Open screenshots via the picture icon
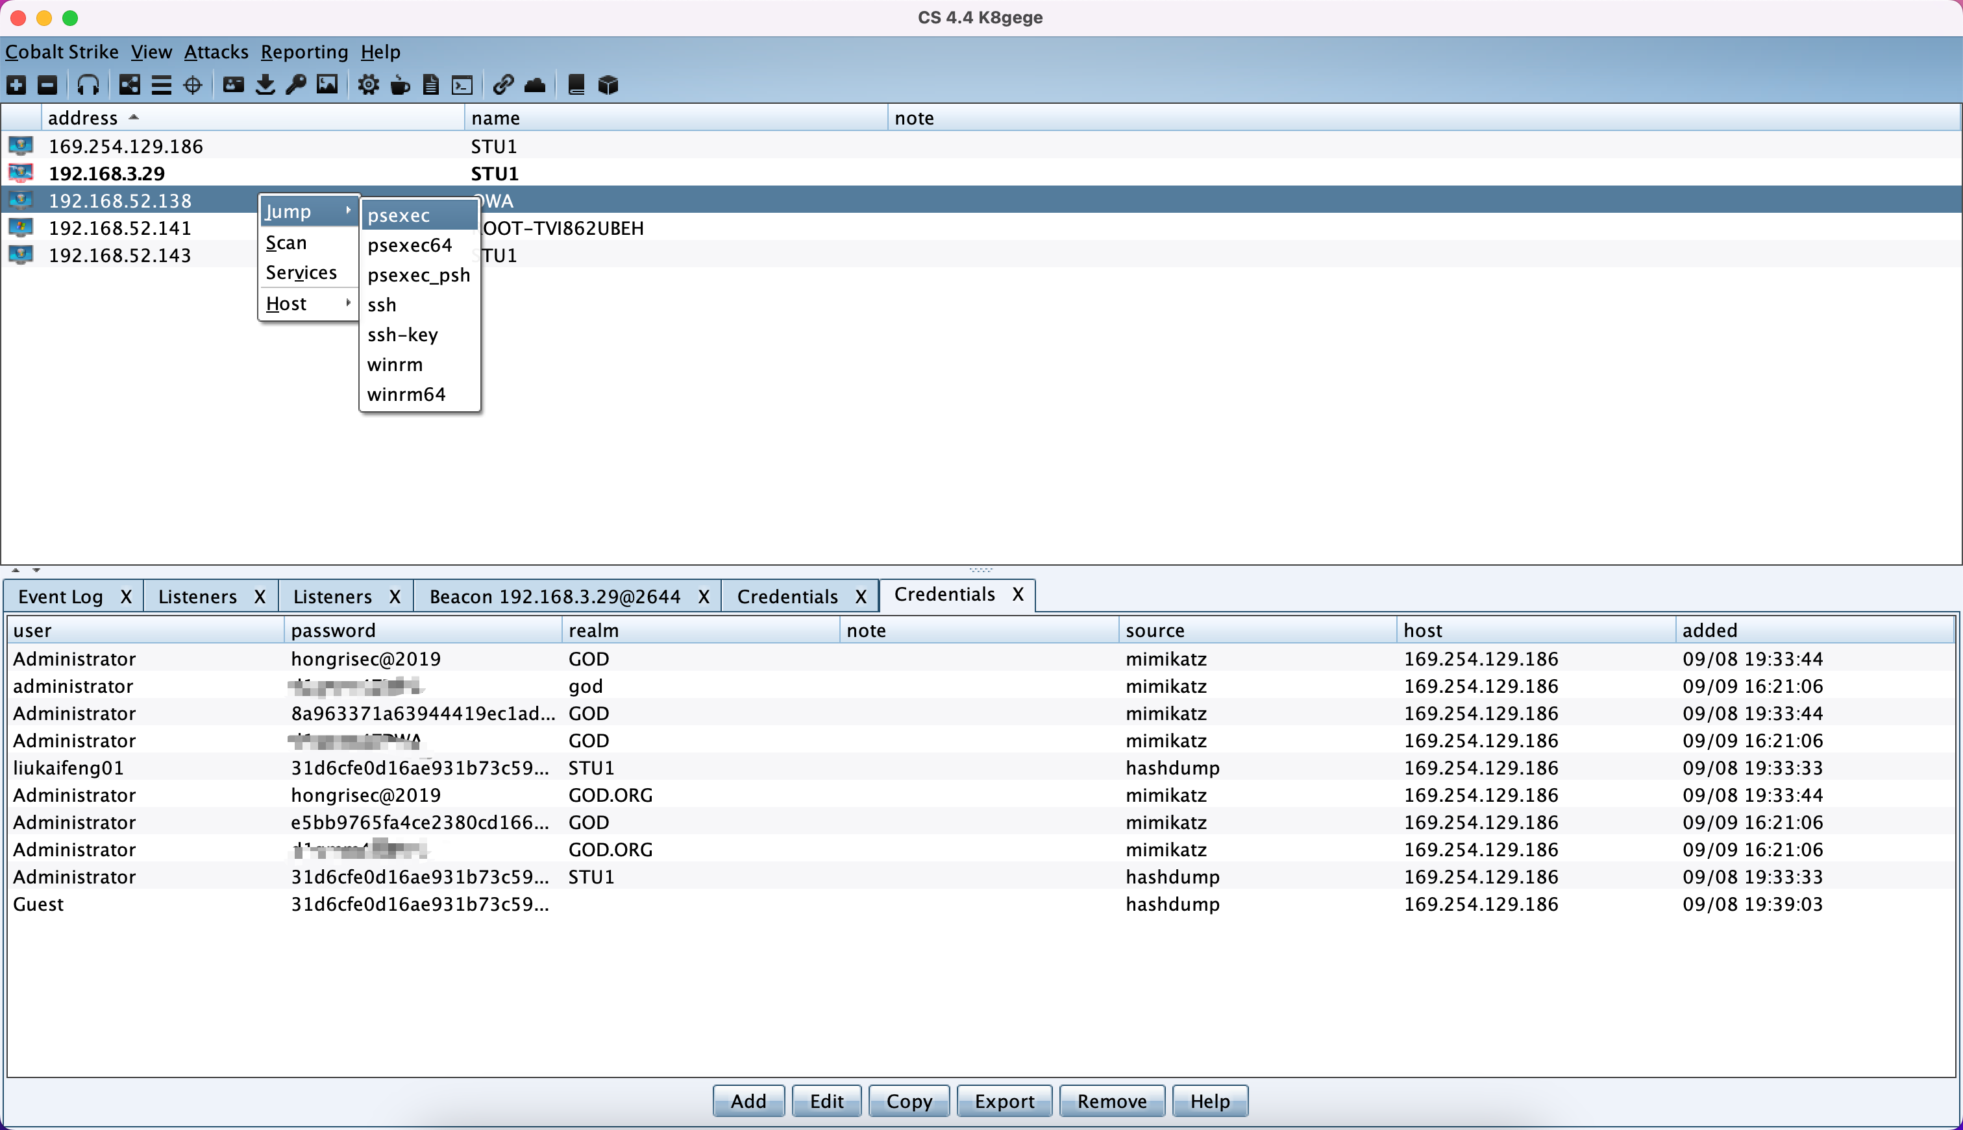The width and height of the screenshot is (1963, 1130). [x=327, y=84]
